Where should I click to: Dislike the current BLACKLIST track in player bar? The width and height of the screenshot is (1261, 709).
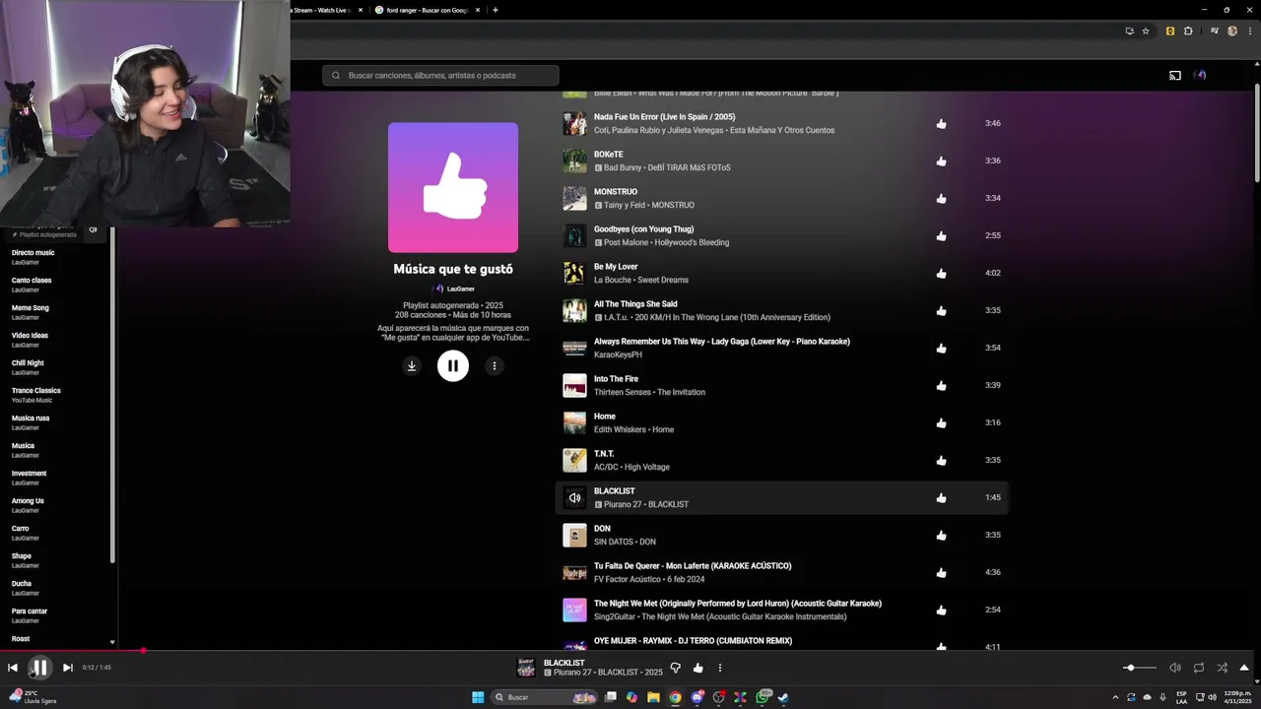click(x=676, y=668)
